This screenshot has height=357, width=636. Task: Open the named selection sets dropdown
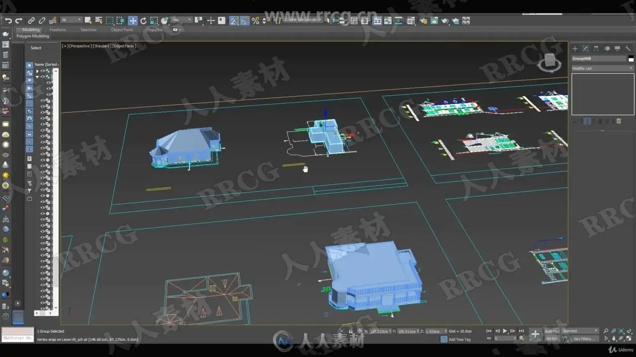coord(304,20)
